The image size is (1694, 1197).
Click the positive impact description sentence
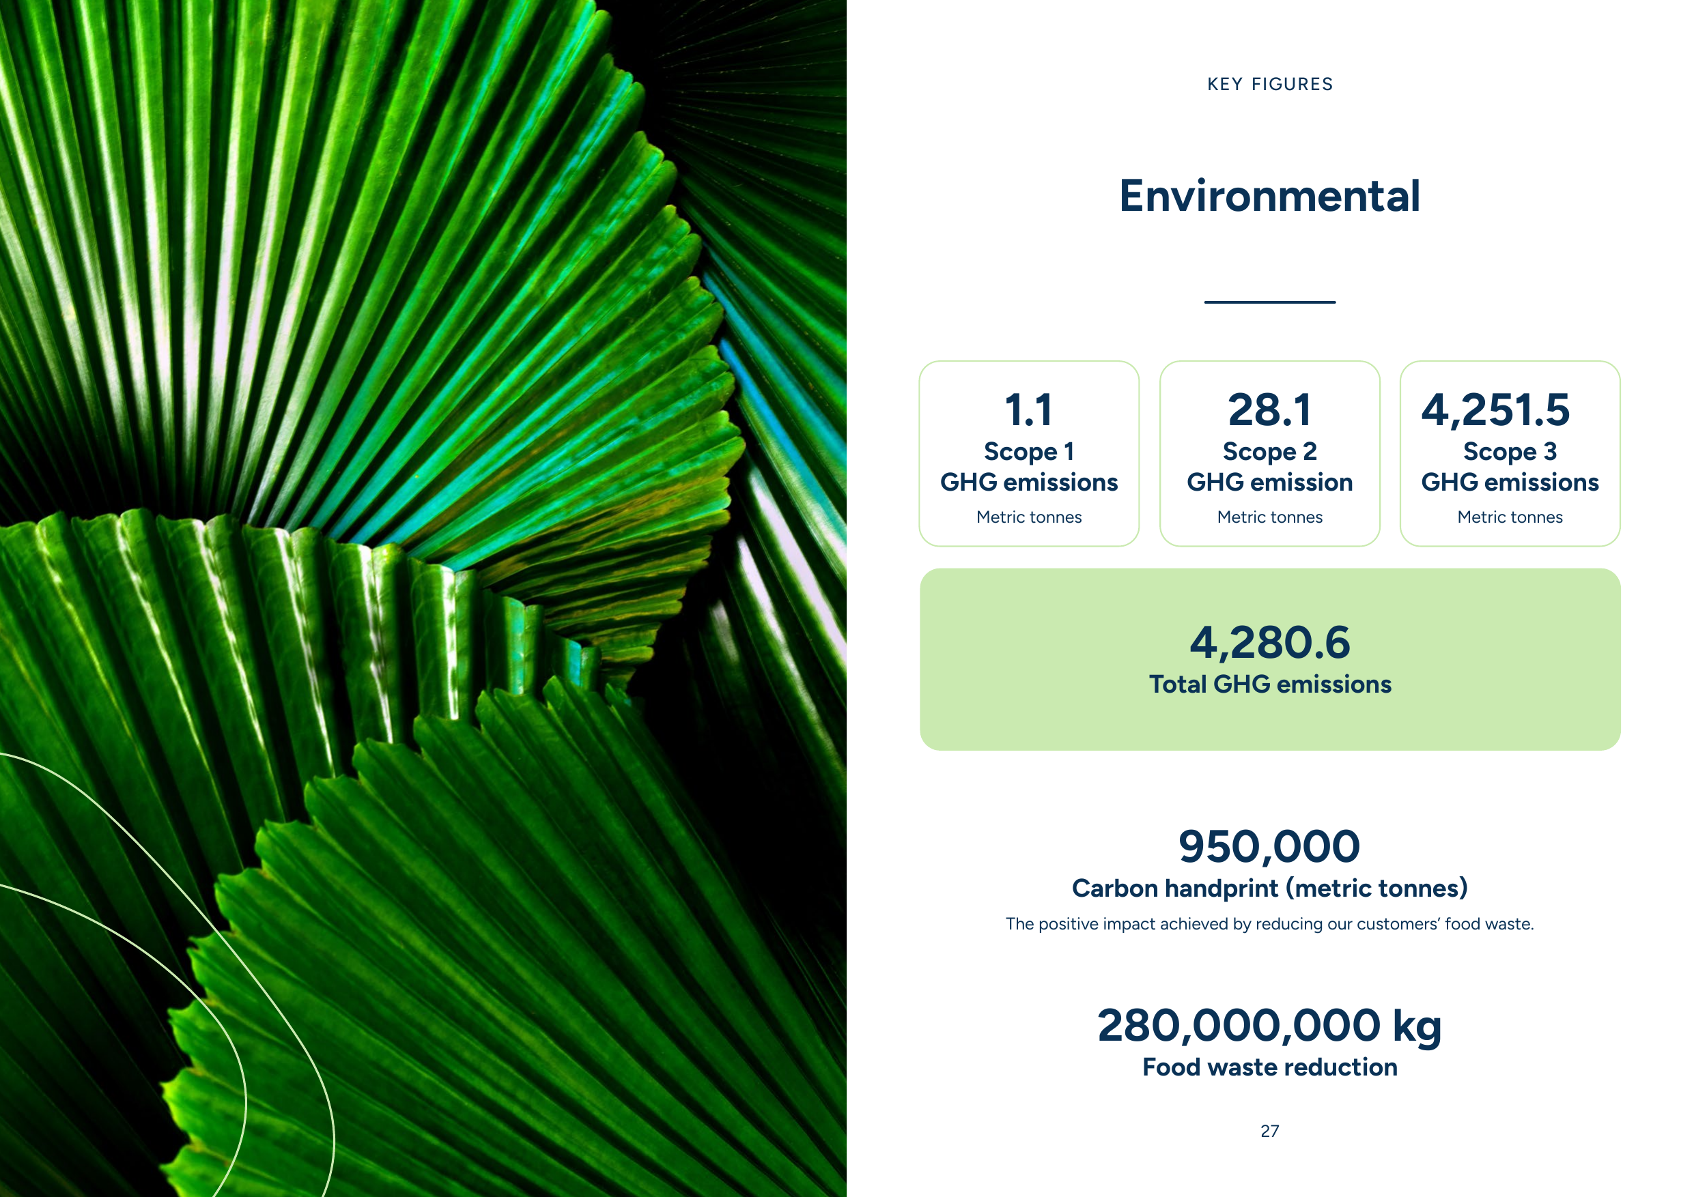(x=1270, y=924)
